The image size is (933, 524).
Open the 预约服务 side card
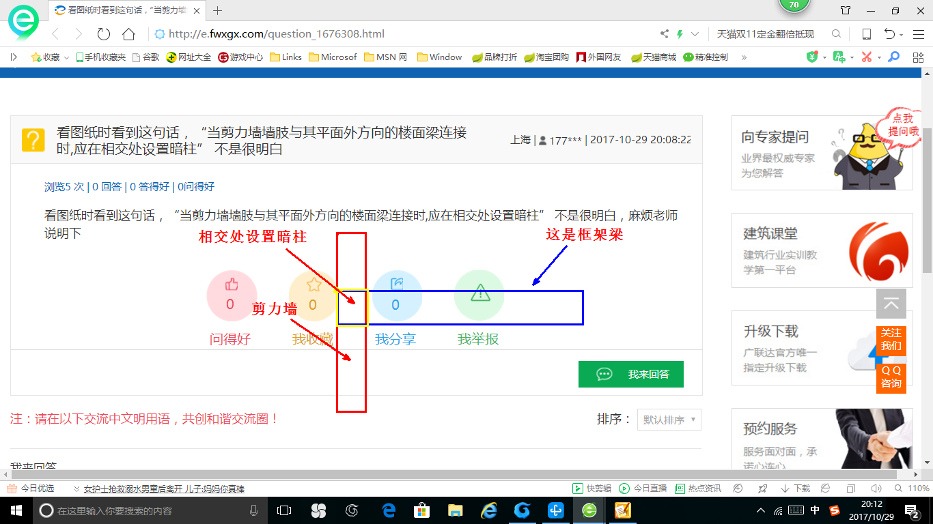822,439
